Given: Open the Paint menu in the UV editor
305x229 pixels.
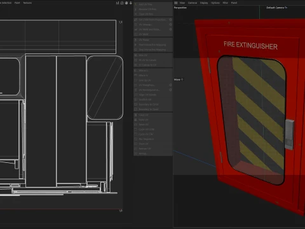Looking at the screenshot, I should point(17,3).
